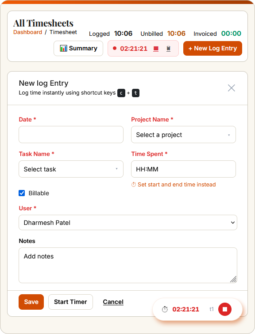Click the 'Project Name *' label
This screenshot has height=334, width=255.
point(152,119)
